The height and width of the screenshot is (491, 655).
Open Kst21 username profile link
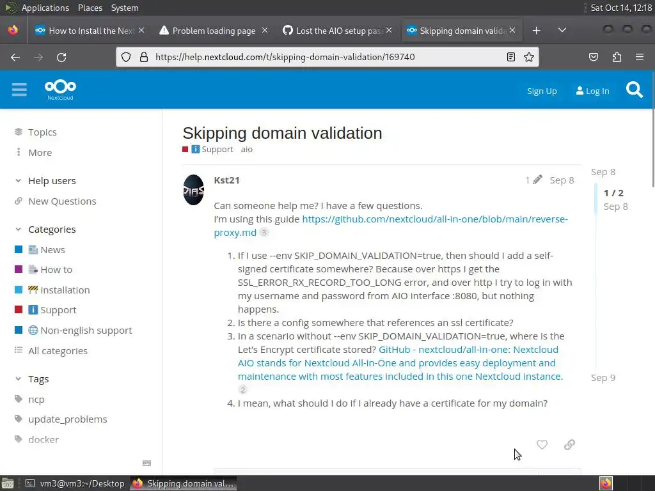tap(226, 180)
